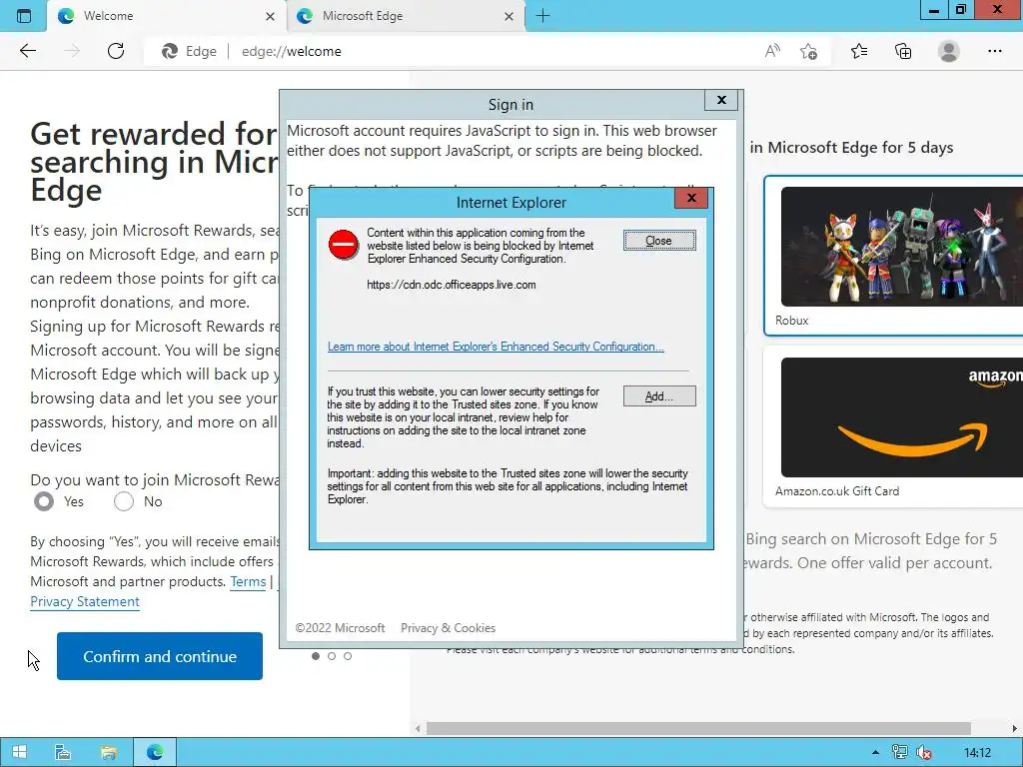The height and width of the screenshot is (767, 1023).
Task: Close the Microsoft Edge tab
Action: click(x=509, y=16)
